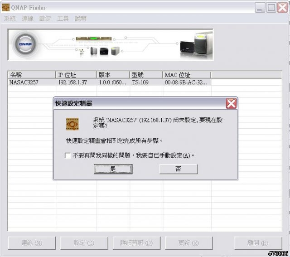The width and height of the screenshot is (290, 257).
Task: Click the QNAP Finder title bar icon
Action: (5, 7)
